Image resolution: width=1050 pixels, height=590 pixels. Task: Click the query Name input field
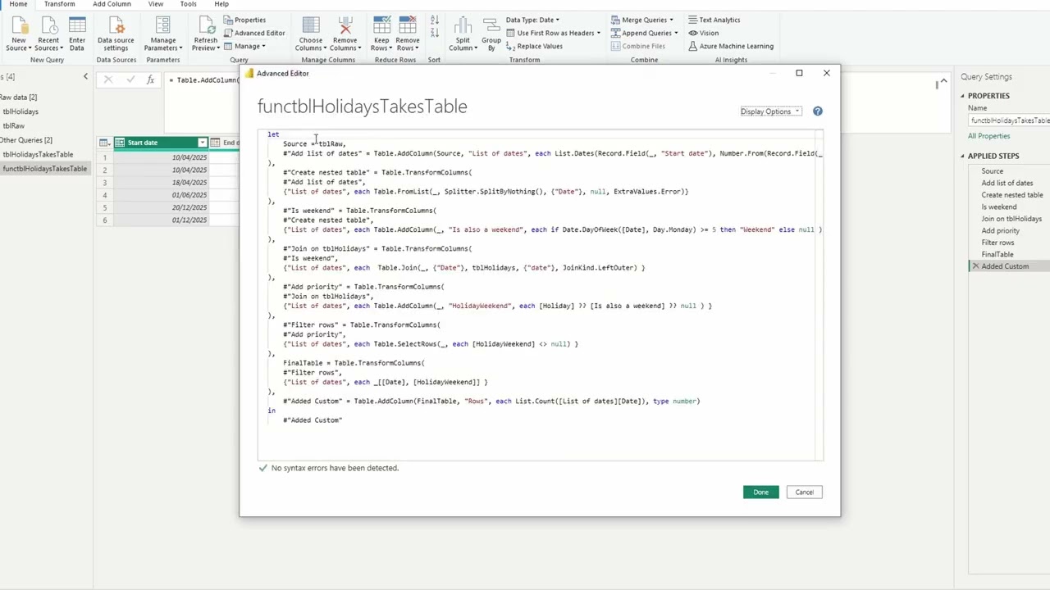[1009, 120]
